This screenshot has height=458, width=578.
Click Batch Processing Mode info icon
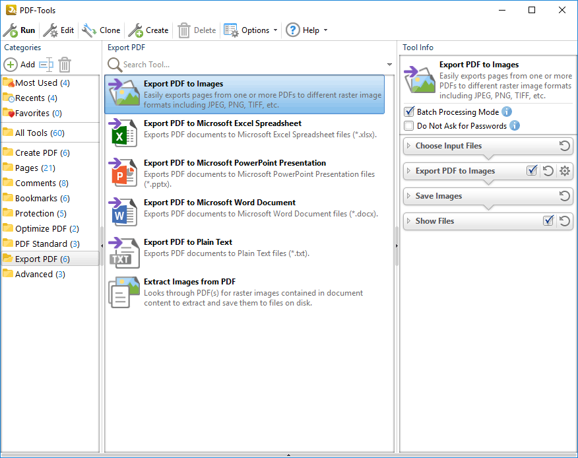pyautogui.click(x=507, y=112)
